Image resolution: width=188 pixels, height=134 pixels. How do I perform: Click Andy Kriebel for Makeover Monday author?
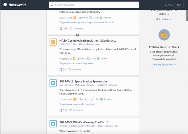click(77, 126)
